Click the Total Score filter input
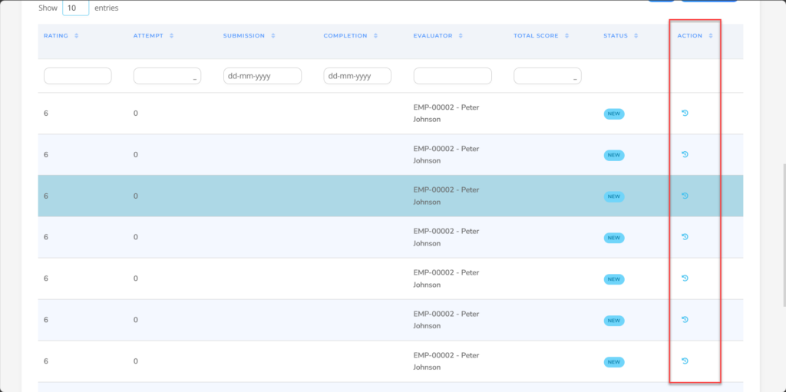This screenshot has width=786, height=392. click(x=547, y=76)
